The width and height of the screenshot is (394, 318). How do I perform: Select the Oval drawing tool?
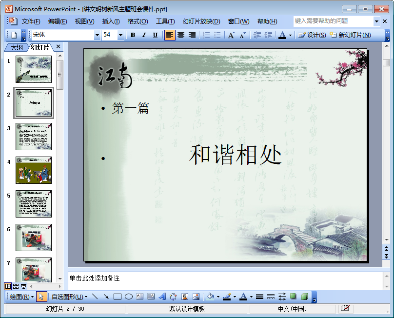pos(129,297)
